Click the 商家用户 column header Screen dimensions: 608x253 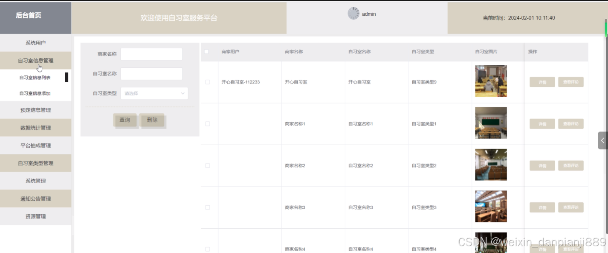[x=230, y=52]
